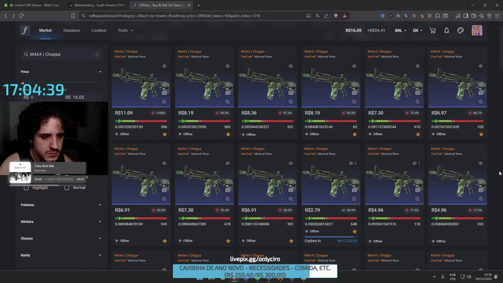This screenshot has height=283, width=503.
Task: Bookmark this page via address bar icon
Action: (73, 16)
